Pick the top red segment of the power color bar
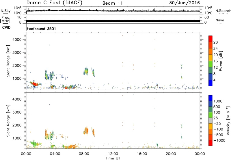The height and width of the screenshot is (160, 231). click(210, 39)
